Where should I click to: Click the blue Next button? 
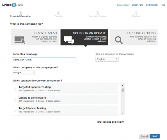155,136
